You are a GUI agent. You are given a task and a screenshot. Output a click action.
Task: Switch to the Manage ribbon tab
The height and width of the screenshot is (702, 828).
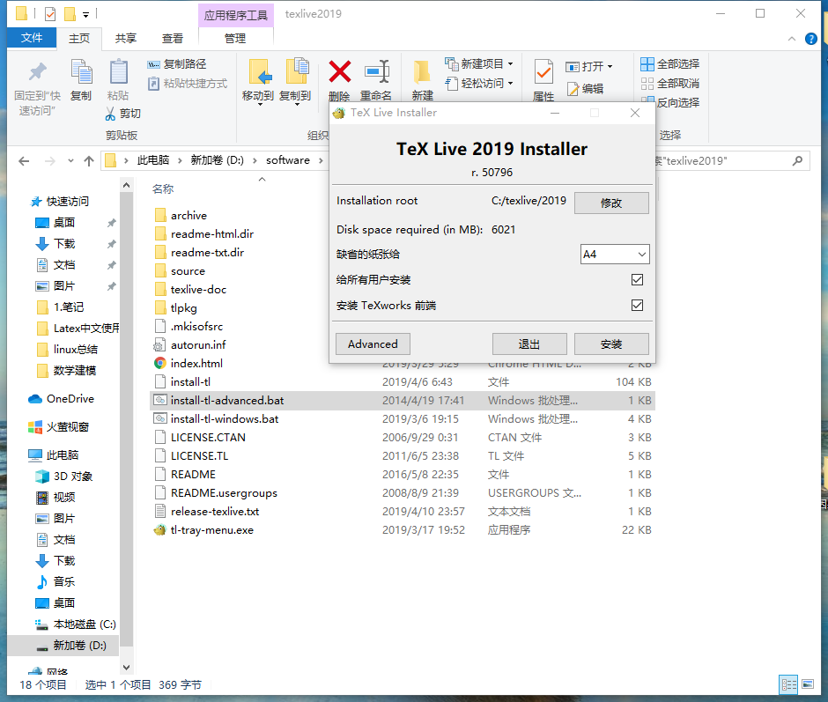pyautogui.click(x=235, y=38)
